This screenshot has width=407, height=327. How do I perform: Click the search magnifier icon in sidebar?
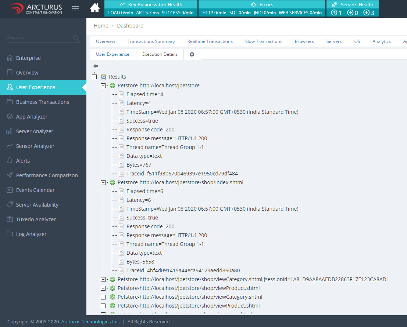point(76,37)
